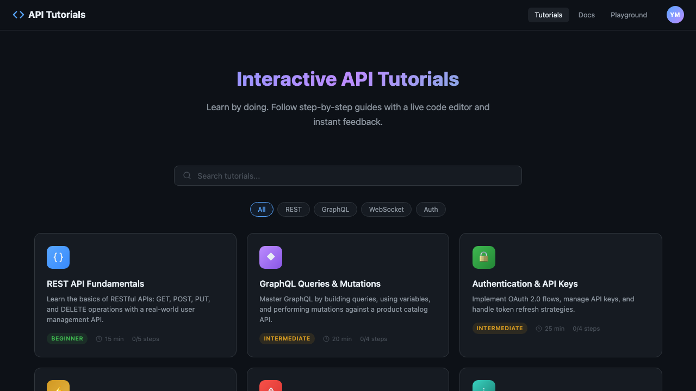Click the yellow lightning bolt card icon
This screenshot has width=696, height=391.
click(x=58, y=386)
